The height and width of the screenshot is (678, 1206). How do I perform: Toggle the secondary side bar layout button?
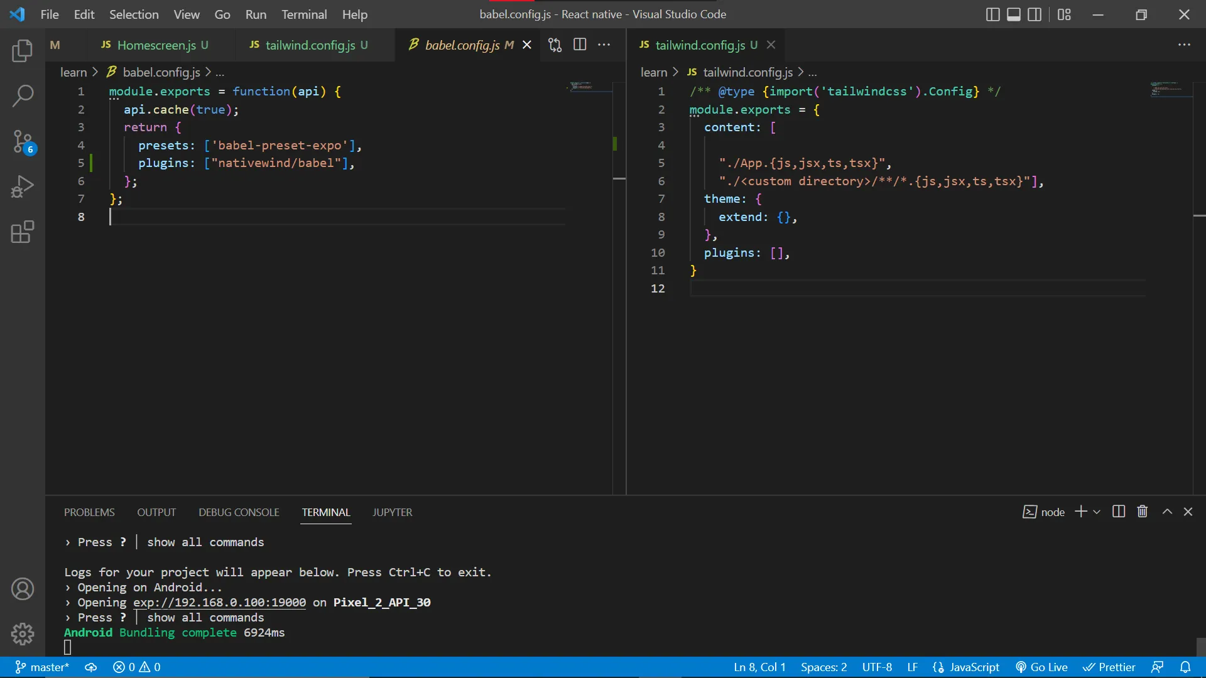pos(1035,14)
